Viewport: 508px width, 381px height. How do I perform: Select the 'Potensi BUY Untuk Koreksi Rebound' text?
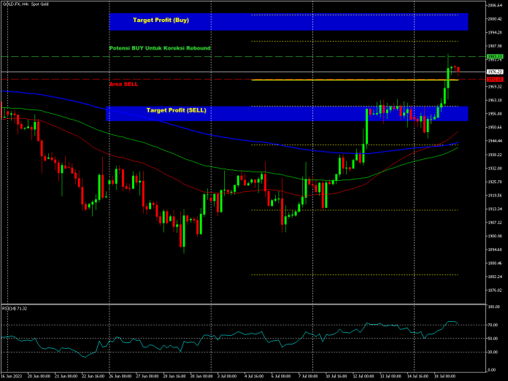click(160, 48)
